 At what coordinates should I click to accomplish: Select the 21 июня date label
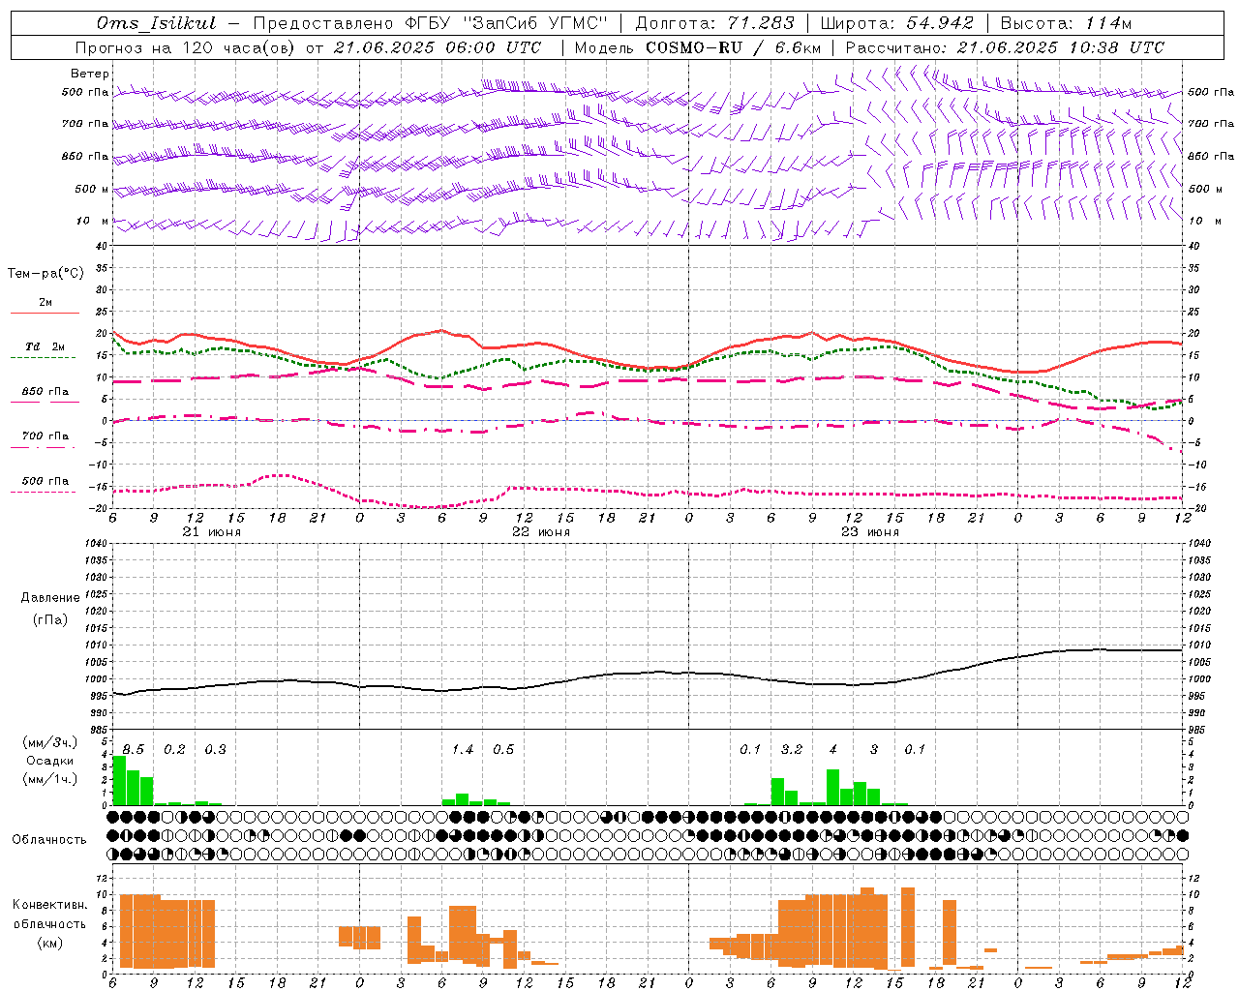click(x=212, y=532)
